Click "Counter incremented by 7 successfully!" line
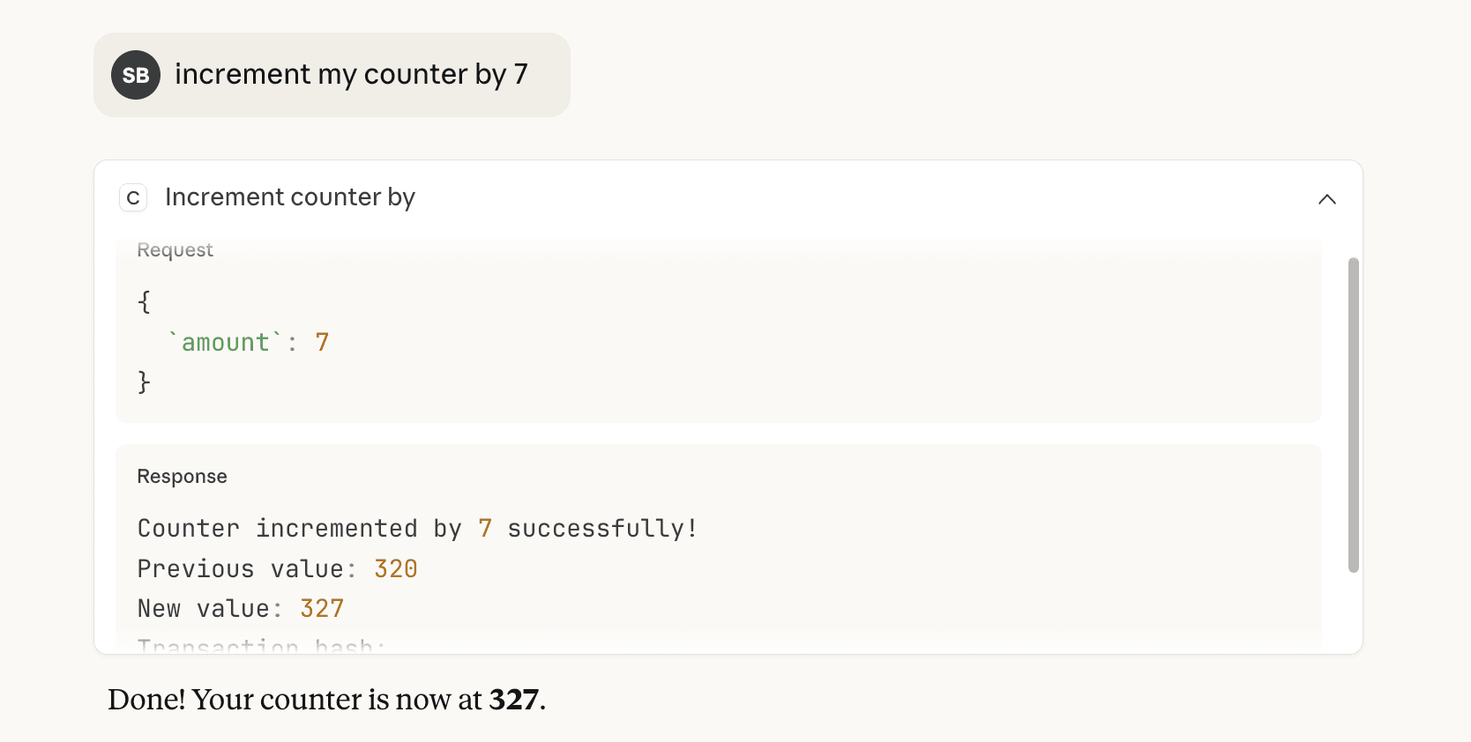 click(x=416, y=529)
